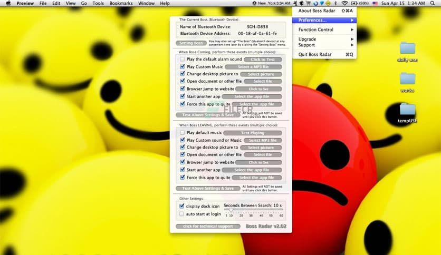Toggle Start another app for Boss Coming
Image resolution: width=441 pixels, height=255 pixels.
point(182,96)
